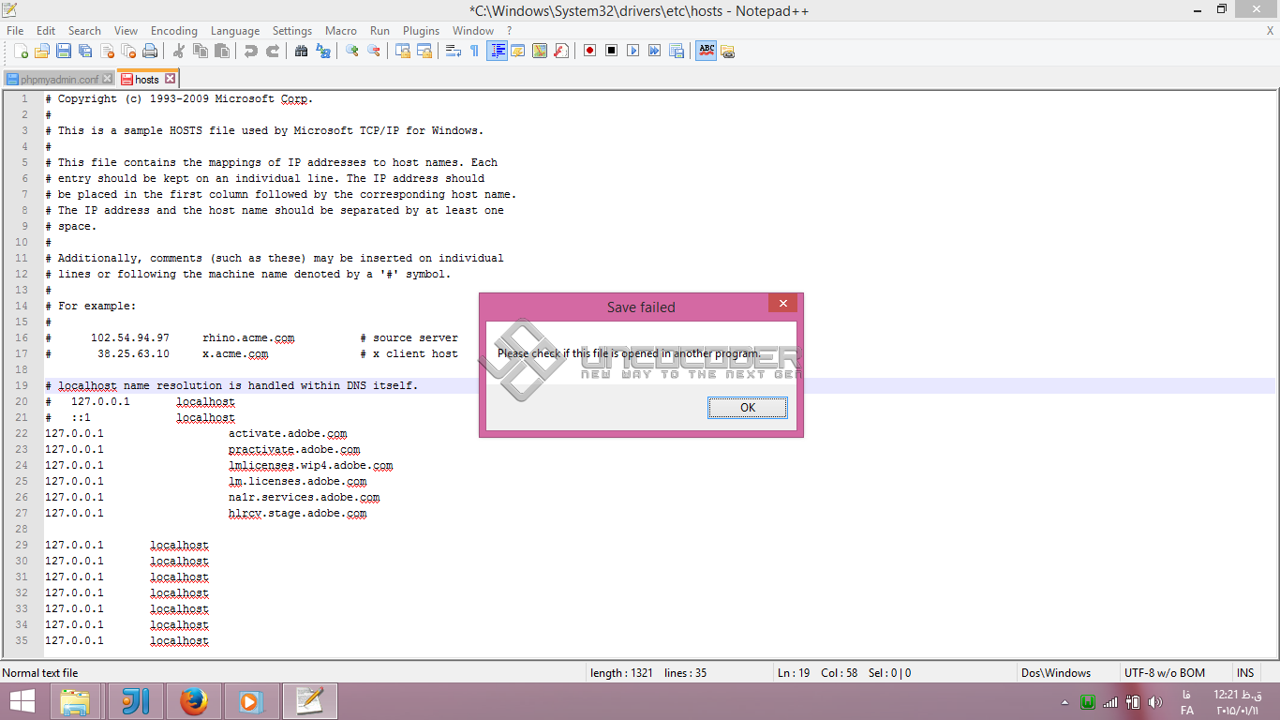Viewport: 1280px width, 720px height.
Task: Toggle synchronize vertical scrolling
Action: (x=402, y=51)
